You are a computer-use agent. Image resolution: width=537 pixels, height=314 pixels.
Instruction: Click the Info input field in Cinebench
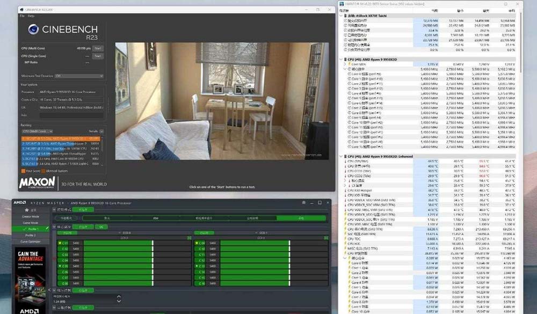pyautogui.click(x=71, y=115)
